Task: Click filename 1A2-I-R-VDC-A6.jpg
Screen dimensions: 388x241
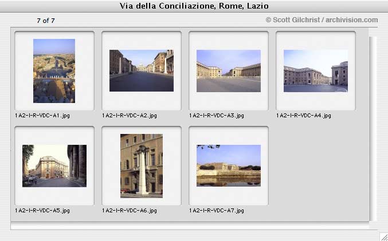Action: coord(130,211)
